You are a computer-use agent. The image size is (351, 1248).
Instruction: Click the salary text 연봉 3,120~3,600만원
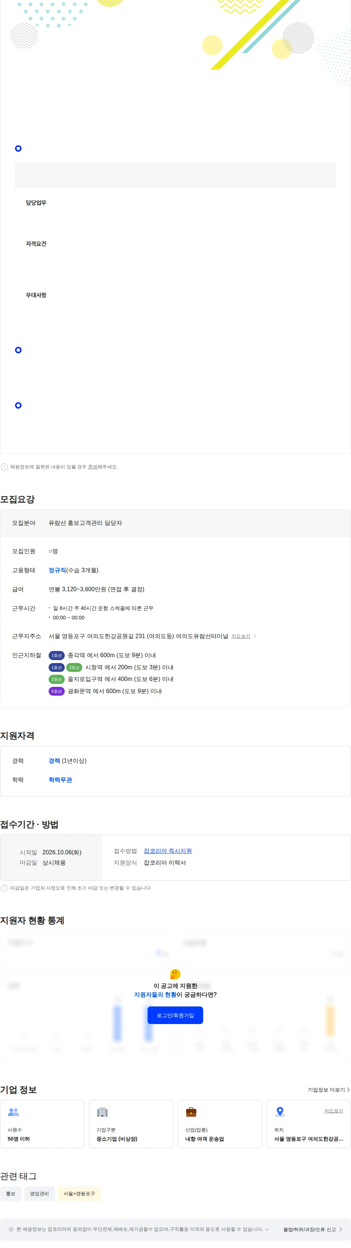(x=77, y=589)
